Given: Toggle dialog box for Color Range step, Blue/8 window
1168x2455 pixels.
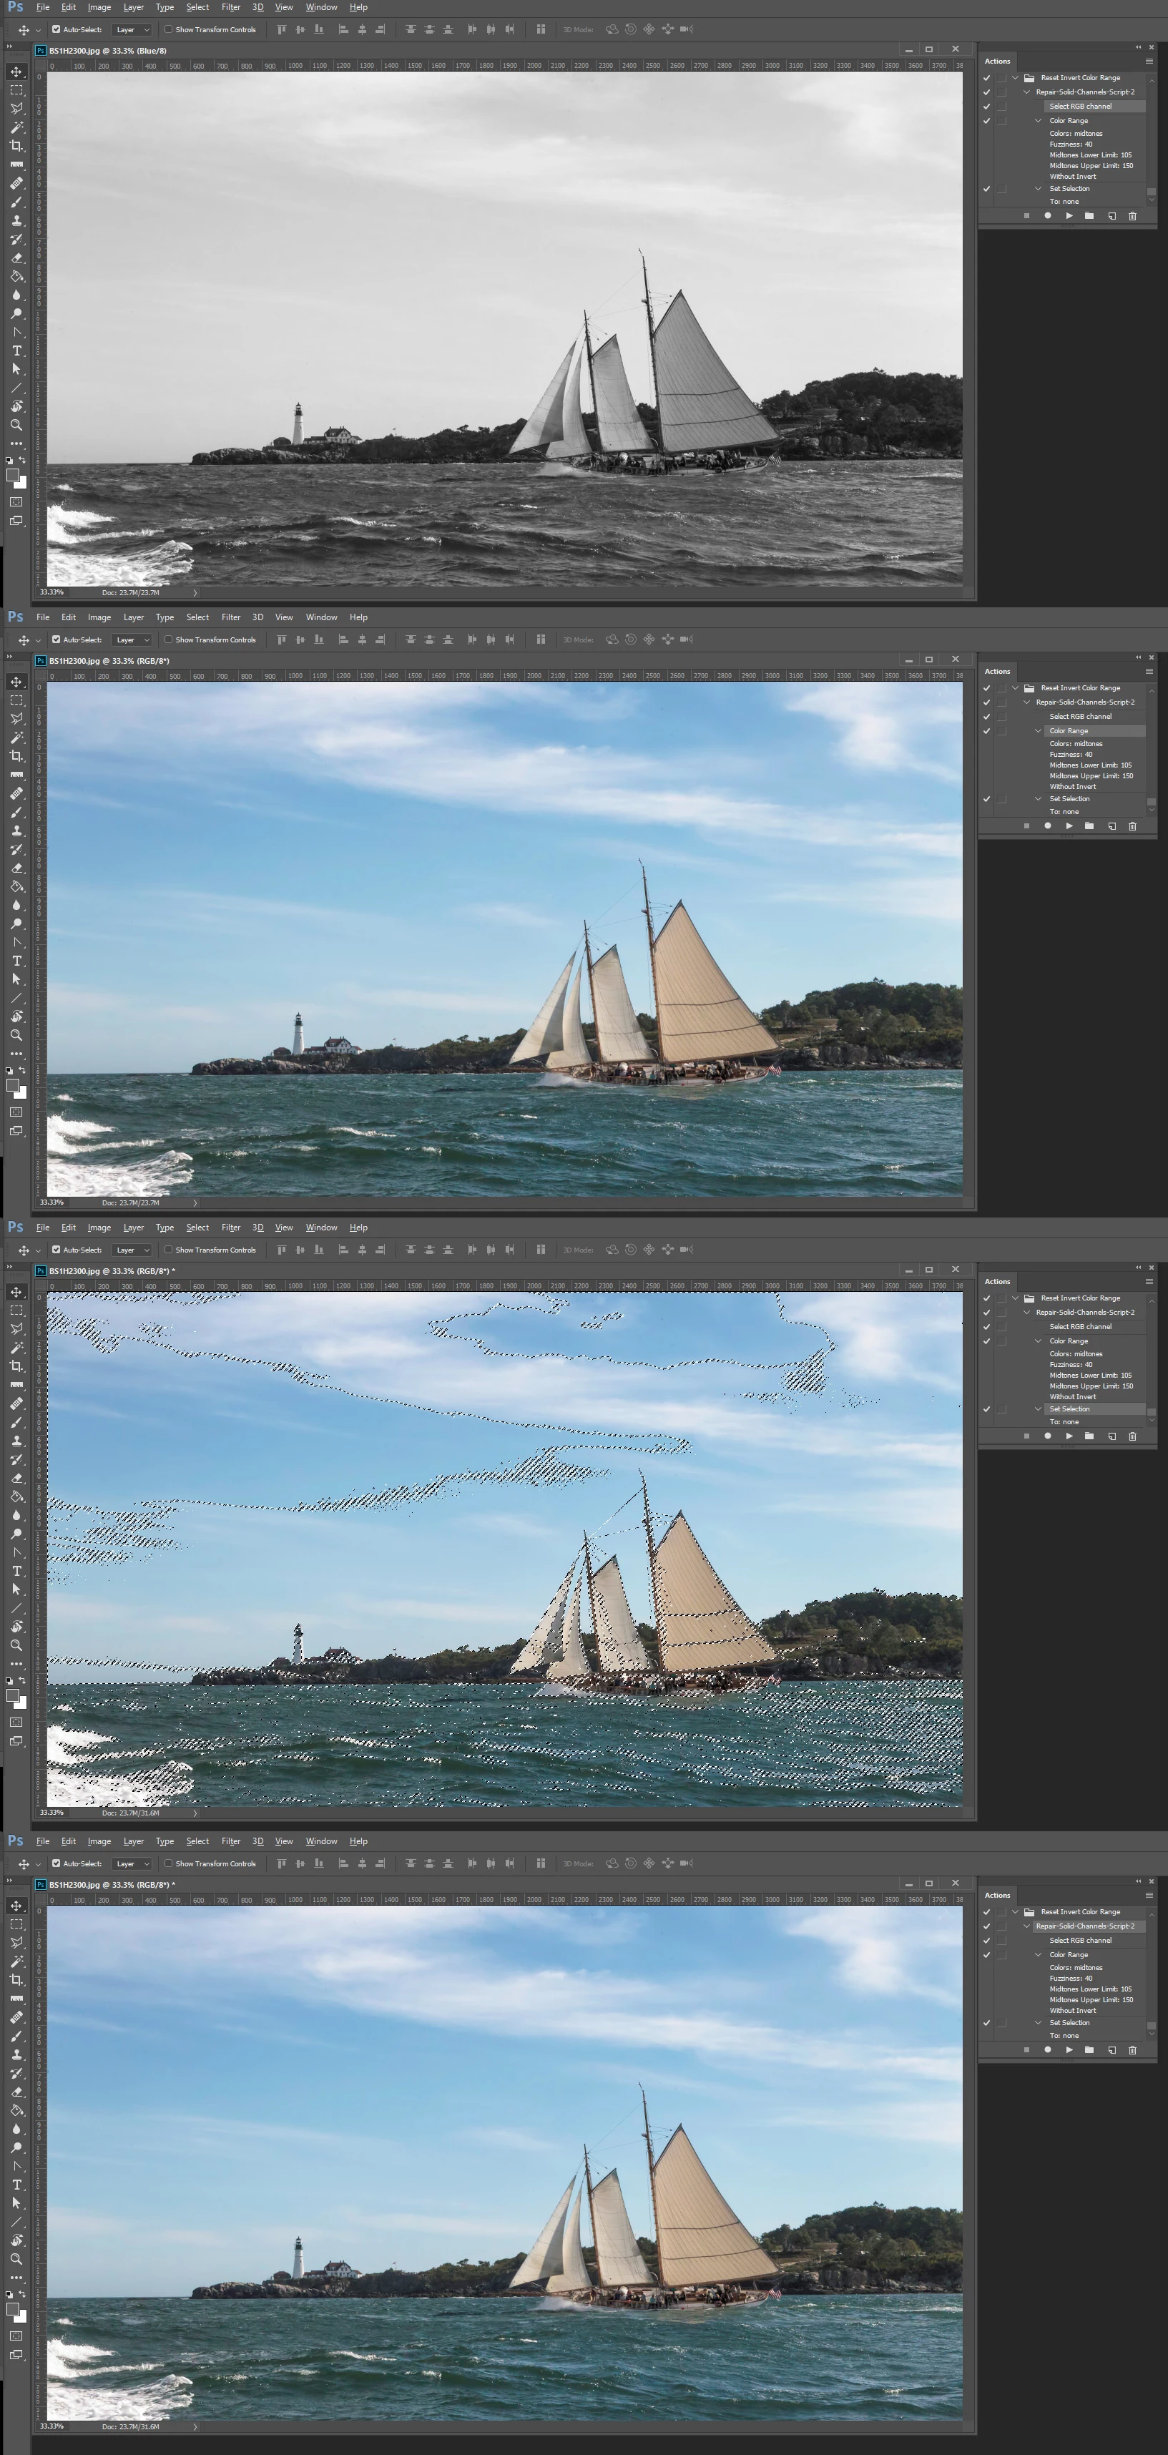Looking at the screenshot, I should pyautogui.click(x=1001, y=121).
